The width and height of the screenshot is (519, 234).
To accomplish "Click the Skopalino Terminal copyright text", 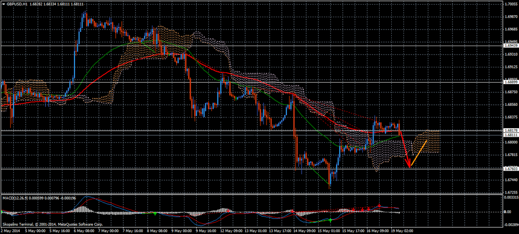I will click(x=53, y=224).
